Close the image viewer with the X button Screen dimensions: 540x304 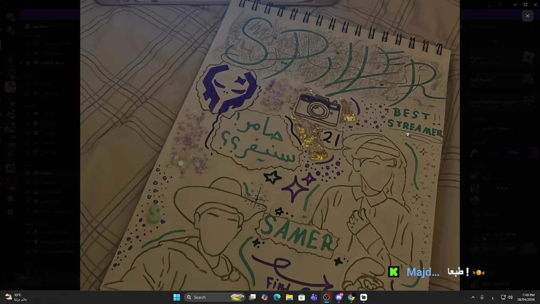pyautogui.click(x=527, y=16)
